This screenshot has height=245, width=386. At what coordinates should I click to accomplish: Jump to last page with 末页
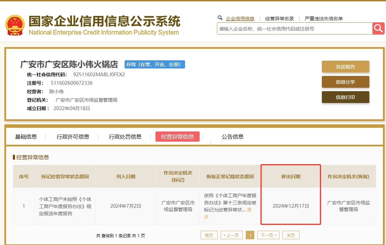point(291,235)
